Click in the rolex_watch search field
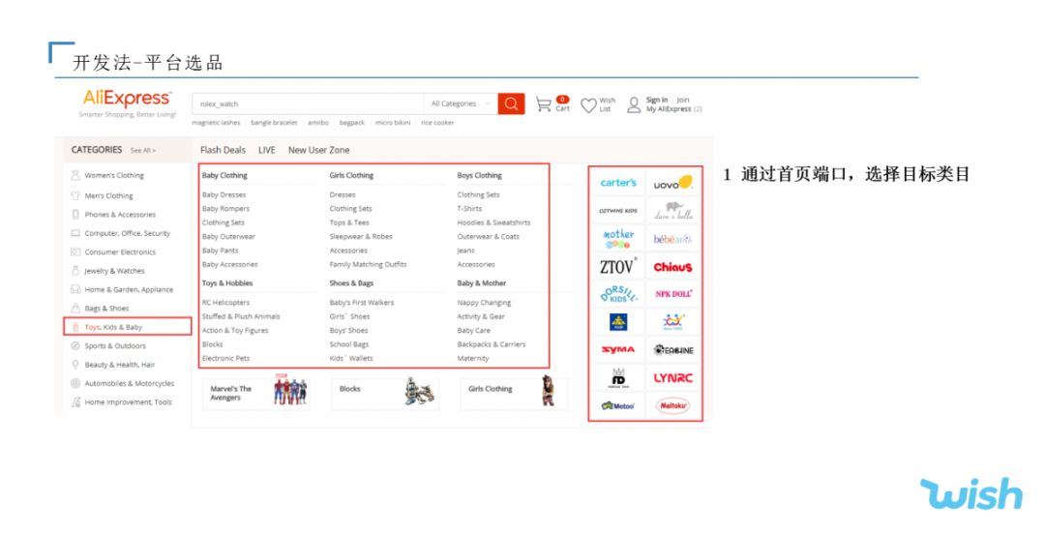Image resolution: width=1045 pixels, height=533 pixels. 308,104
